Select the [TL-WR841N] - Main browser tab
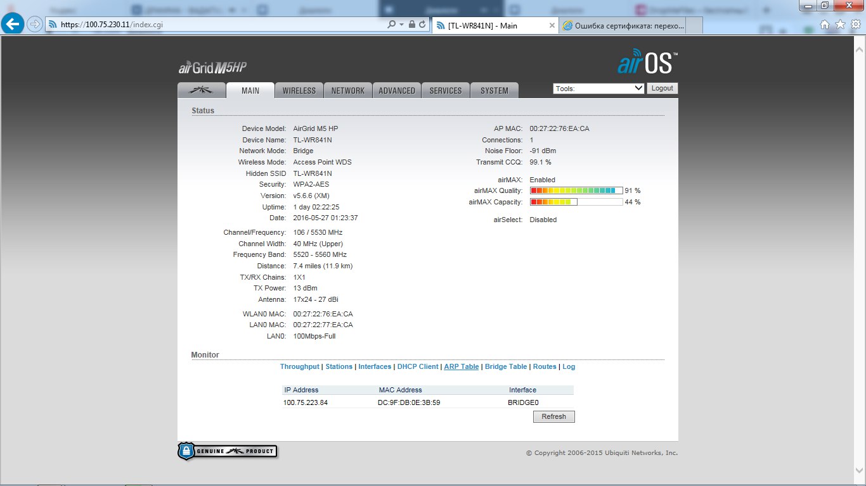 pyautogui.click(x=494, y=25)
